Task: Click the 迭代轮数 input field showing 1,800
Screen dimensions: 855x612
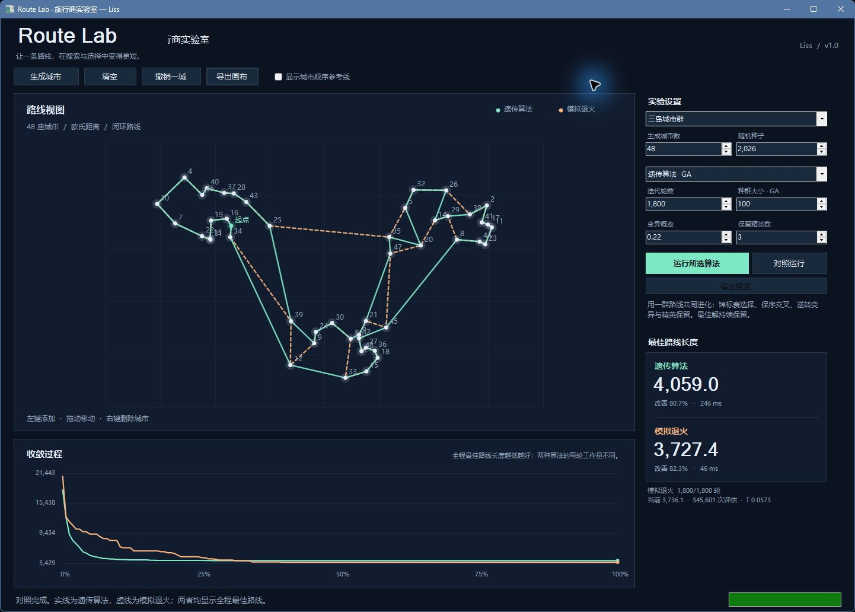Action: click(684, 204)
